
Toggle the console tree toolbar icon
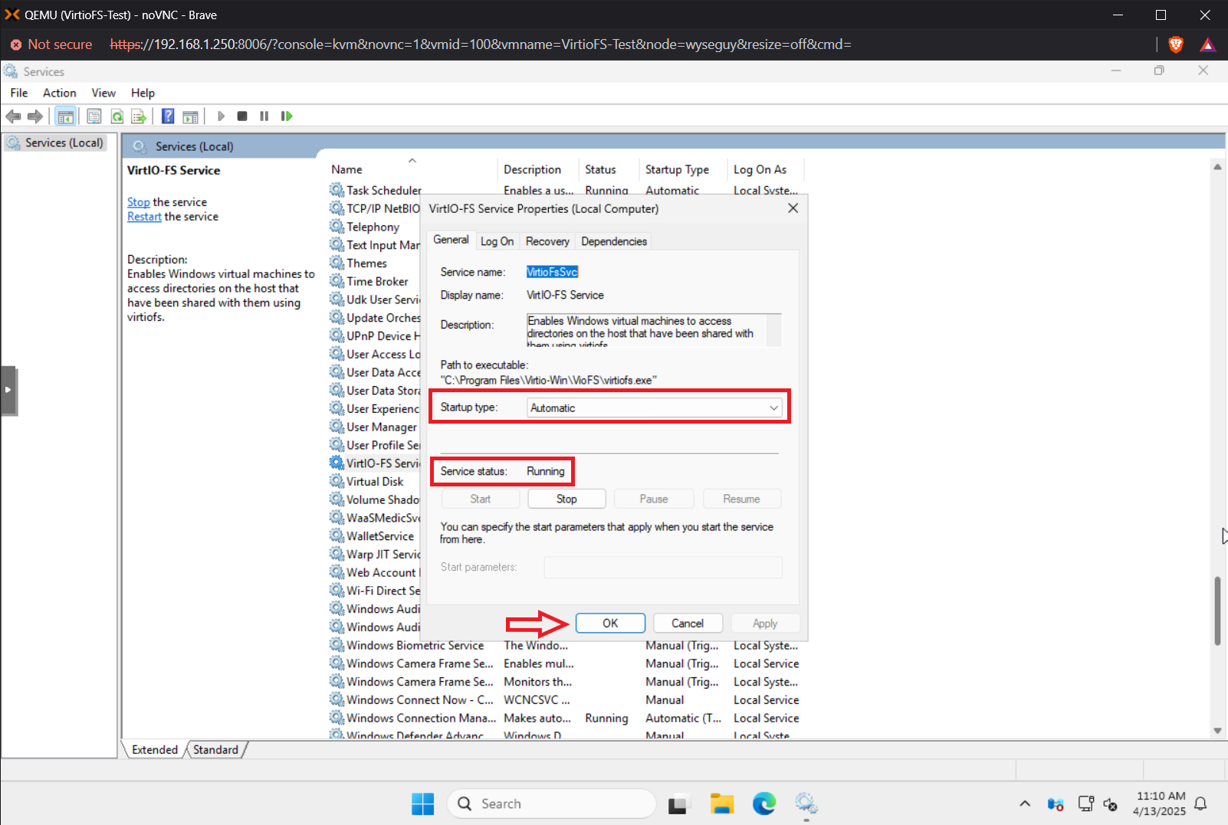click(66, 116)
